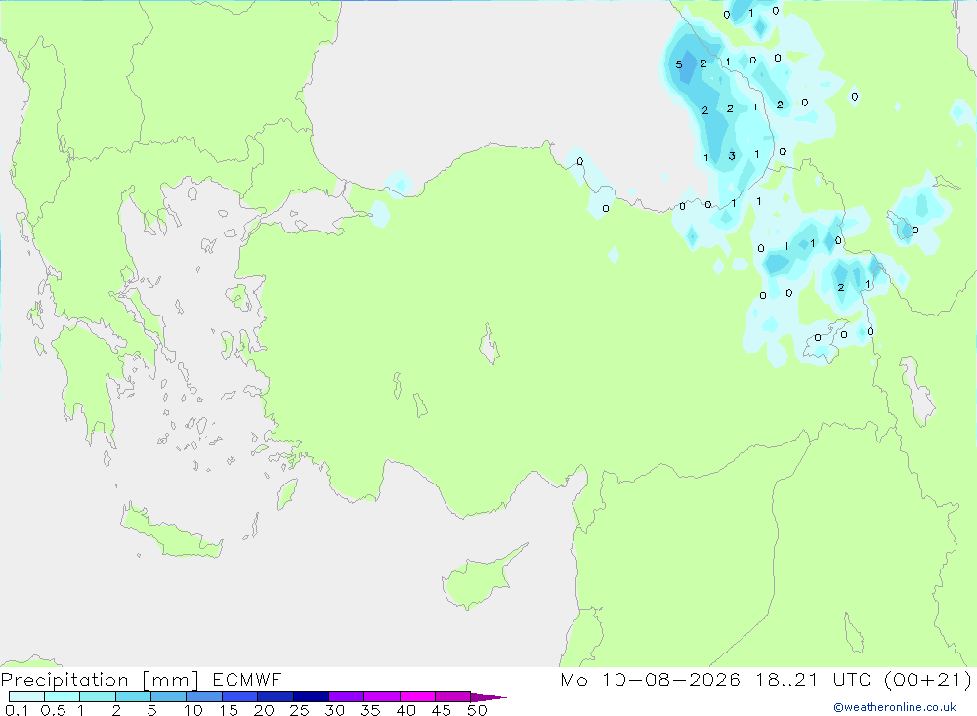
Task: Click the "ECMWF" model label
Action: pos(247,679)
